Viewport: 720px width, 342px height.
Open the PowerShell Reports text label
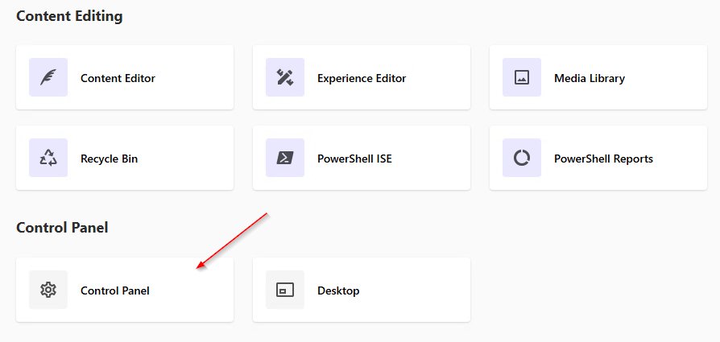pyautogui.click(x=603, y=159)
